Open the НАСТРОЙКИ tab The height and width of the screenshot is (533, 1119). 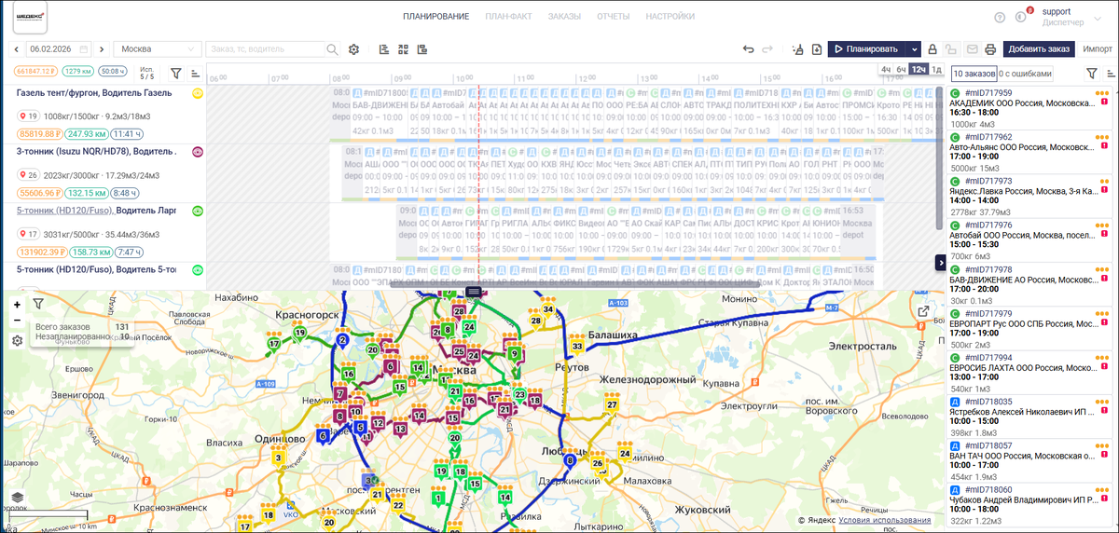670,17
